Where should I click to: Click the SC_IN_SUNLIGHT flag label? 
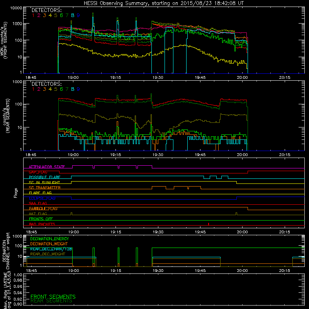tap(44, 182)
